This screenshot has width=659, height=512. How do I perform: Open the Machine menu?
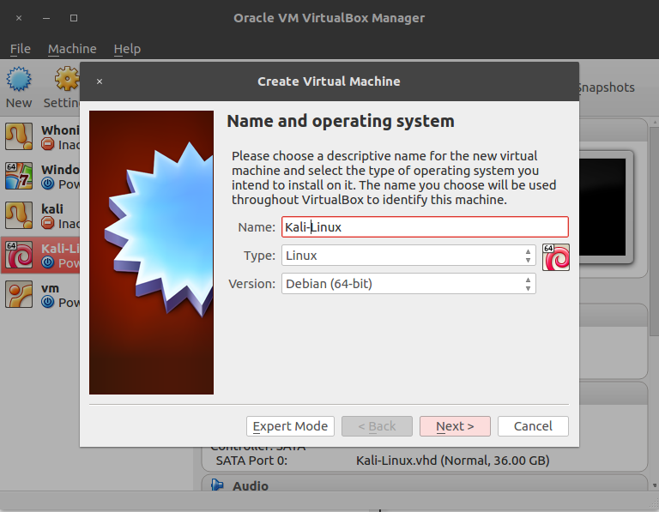(x=72, y=49)
